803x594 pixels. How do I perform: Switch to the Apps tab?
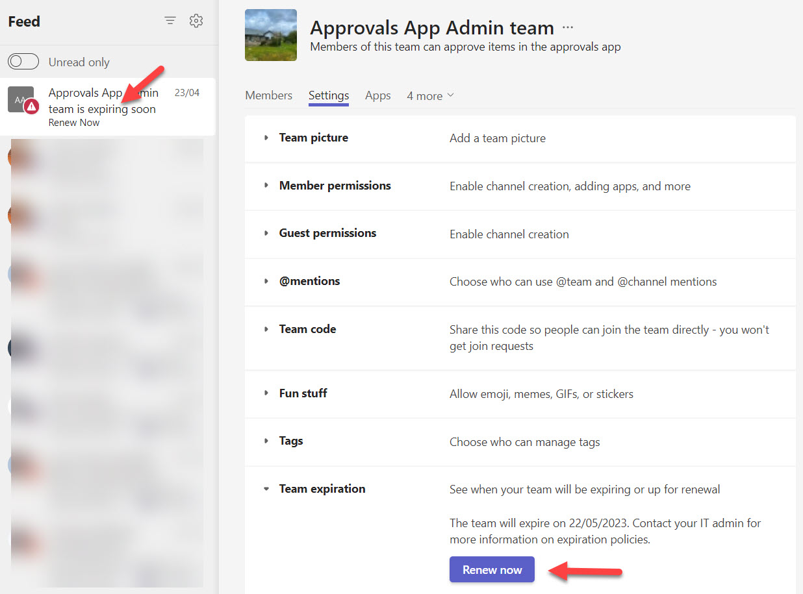[x=378, y=95]
